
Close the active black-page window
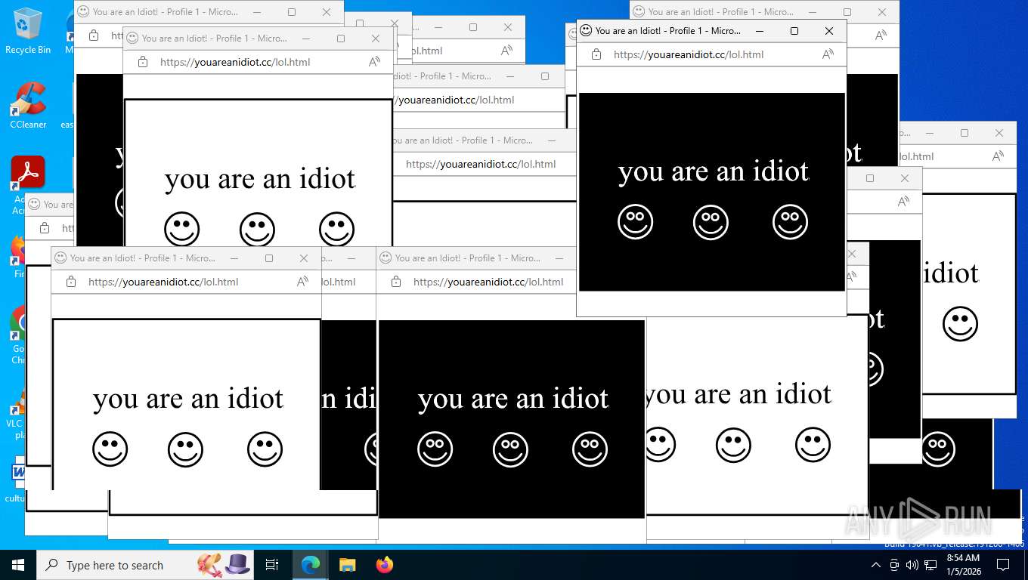829,31
